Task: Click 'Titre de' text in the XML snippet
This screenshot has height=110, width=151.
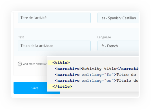Action: tap(126, 75)
